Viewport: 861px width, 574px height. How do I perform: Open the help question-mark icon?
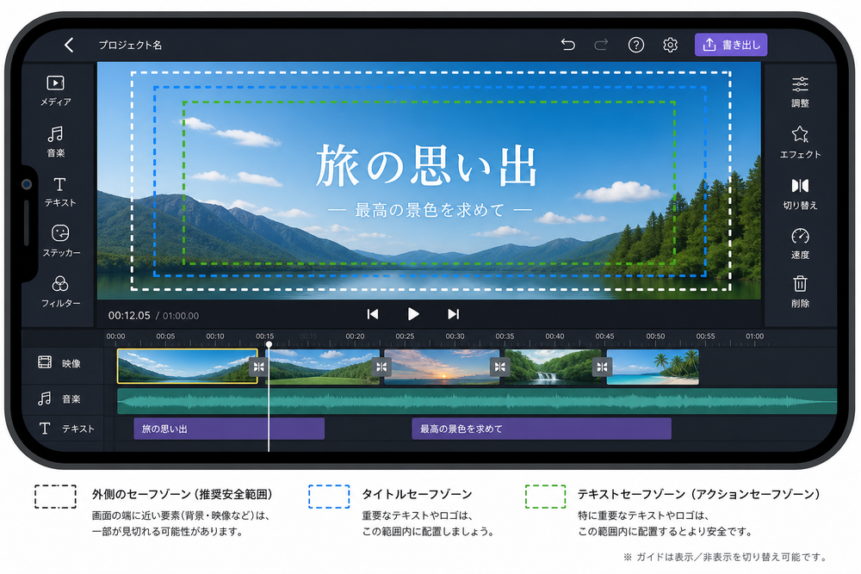tap(636, 45)
